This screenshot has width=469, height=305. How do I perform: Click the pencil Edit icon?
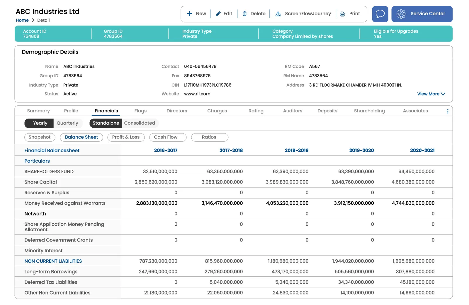[x=218, y=14]
